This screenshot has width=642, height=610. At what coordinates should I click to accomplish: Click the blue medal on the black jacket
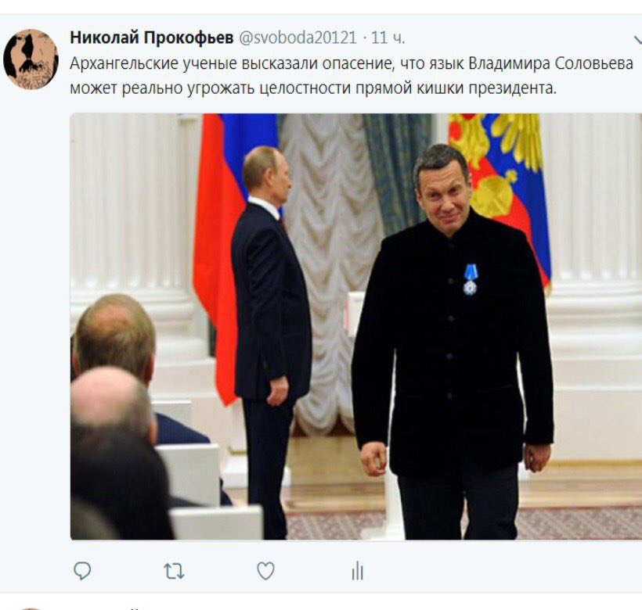(470, 279)
